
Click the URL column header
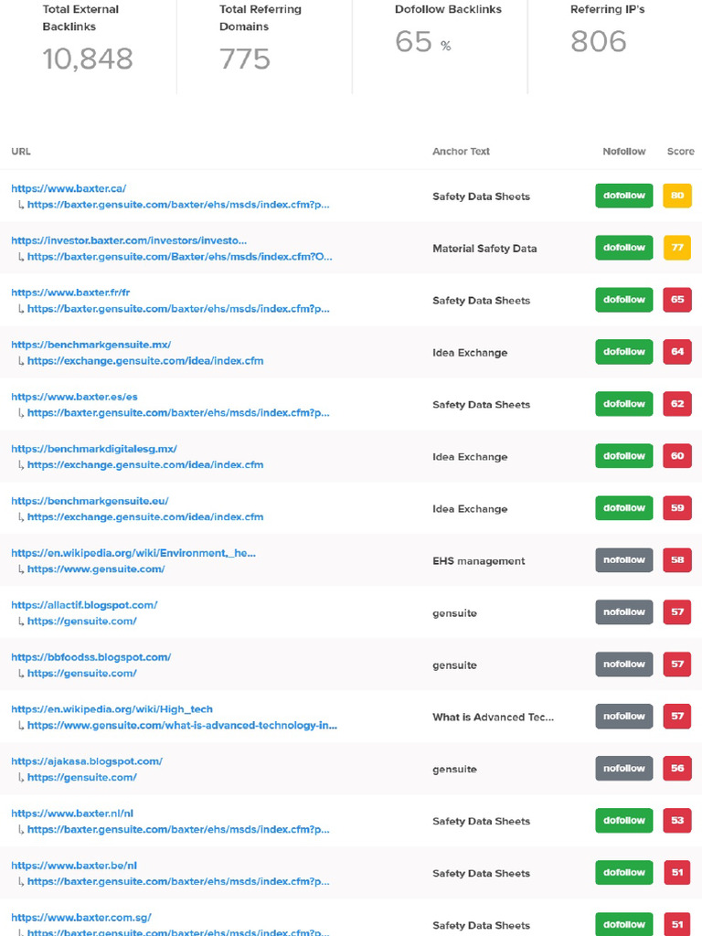pos(21,152)
